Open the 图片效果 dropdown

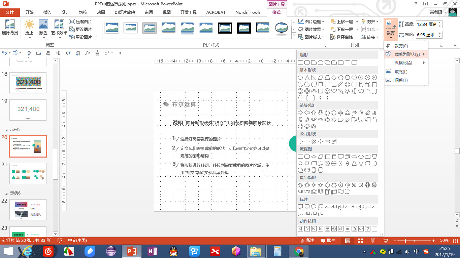312,29
